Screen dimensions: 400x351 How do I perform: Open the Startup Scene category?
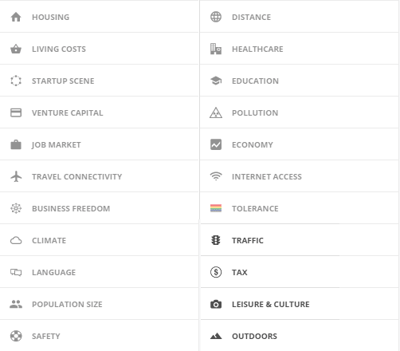(x=100, y=81)
